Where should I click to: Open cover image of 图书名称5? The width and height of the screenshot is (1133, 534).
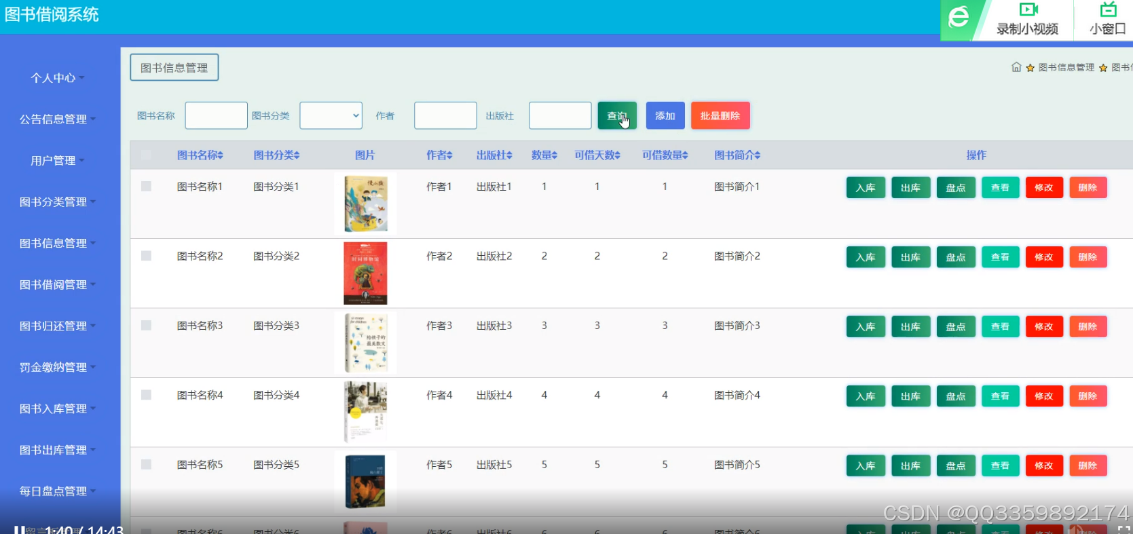(365, 482)
